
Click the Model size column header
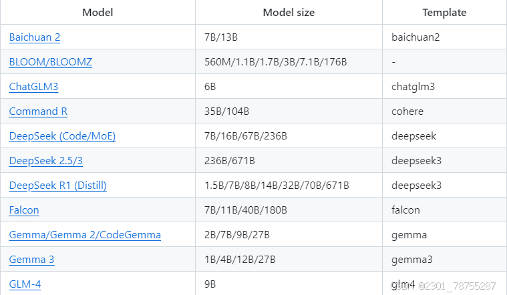pyautogui.click(x=289, y=12)
